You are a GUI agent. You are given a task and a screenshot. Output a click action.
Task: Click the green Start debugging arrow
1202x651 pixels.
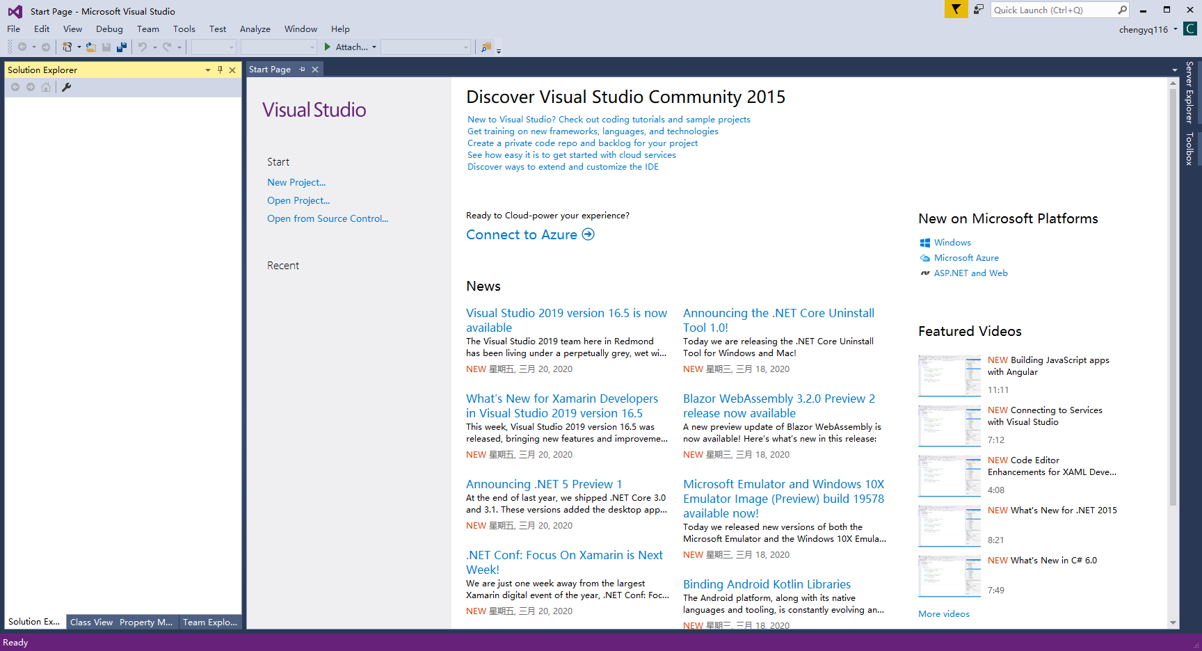click(328, 47)
